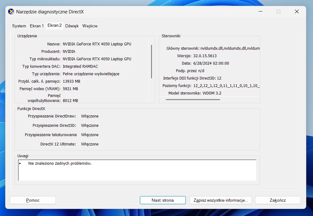
Task: Select the Ekran 2 tab
Action: [x=54, y=25]
